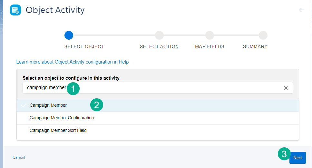Choose Campaign Member Configuration from the list
312x168 pixels.
(62, 118)
